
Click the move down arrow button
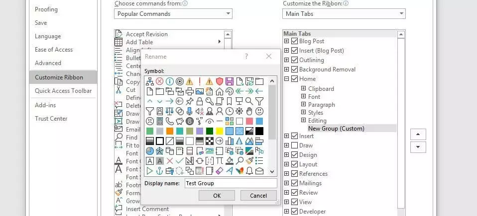418,147
